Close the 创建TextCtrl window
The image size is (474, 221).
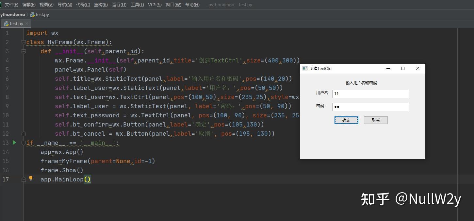click(417, 68)
